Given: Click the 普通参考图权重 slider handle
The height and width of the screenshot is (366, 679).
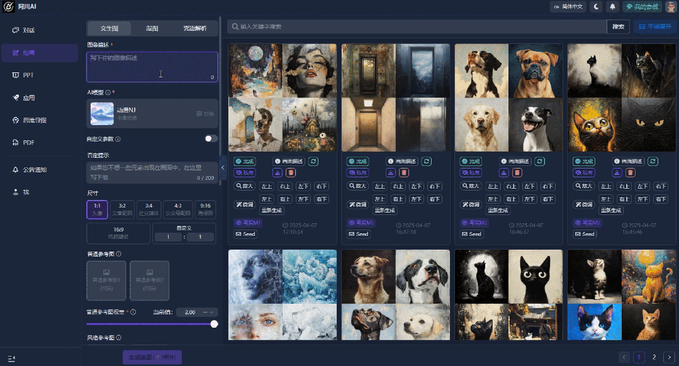Looking at the screenshot, I should (214, 324).
